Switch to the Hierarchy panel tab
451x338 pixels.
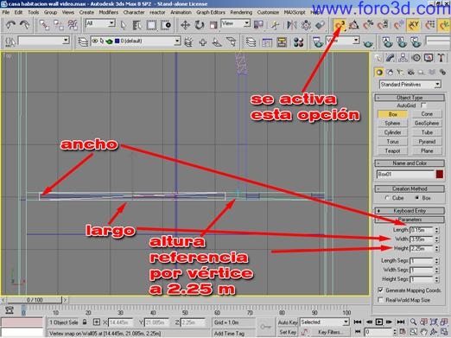click(403, 58)
